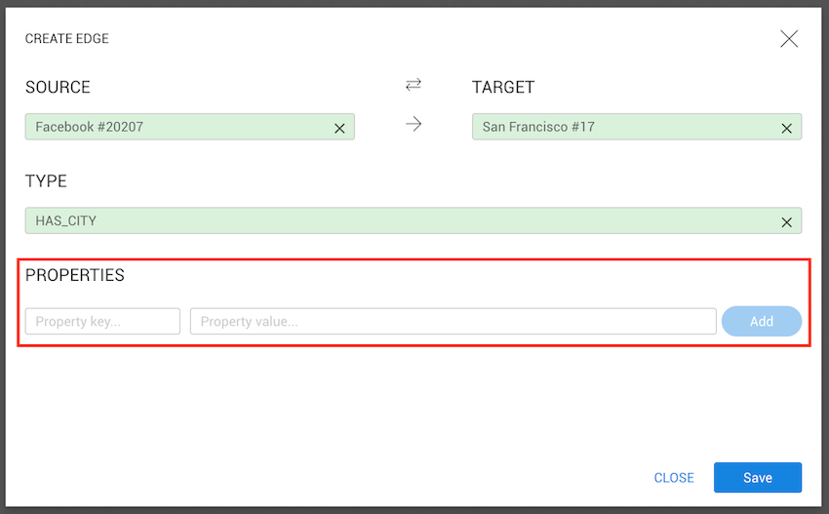Toggle the edge direction arrow
Viewport: 829px width, 514px height.
tap(414, 125)
